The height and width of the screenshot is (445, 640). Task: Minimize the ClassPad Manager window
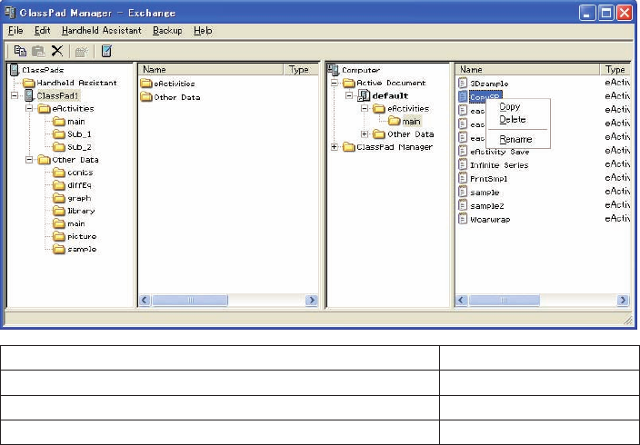587,13
